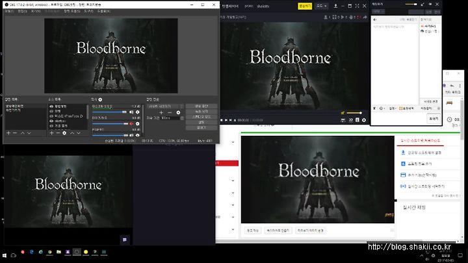Click the send button in the chat window

click(x=434, y=119)
